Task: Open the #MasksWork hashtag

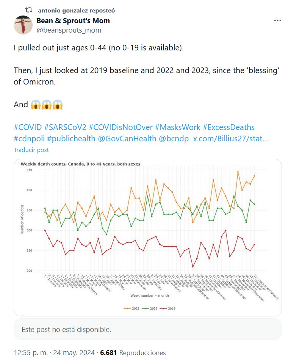Action: pos(177,127)
